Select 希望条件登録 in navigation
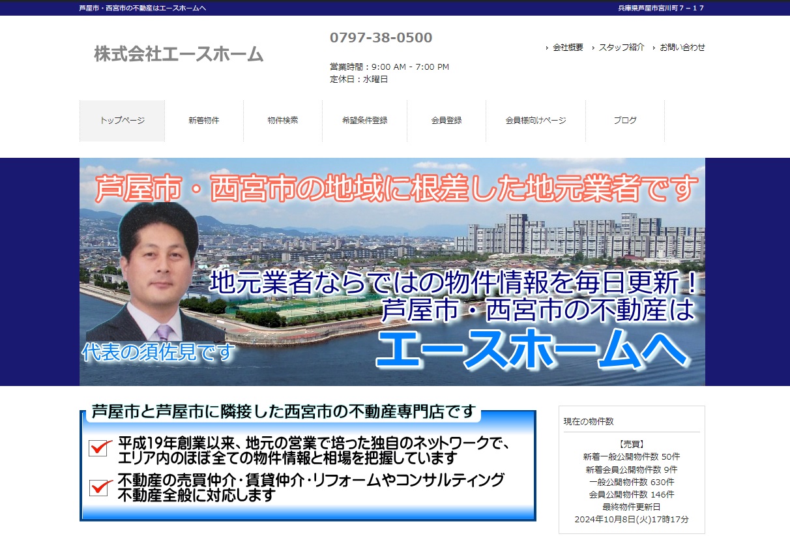 click(364, 121)
